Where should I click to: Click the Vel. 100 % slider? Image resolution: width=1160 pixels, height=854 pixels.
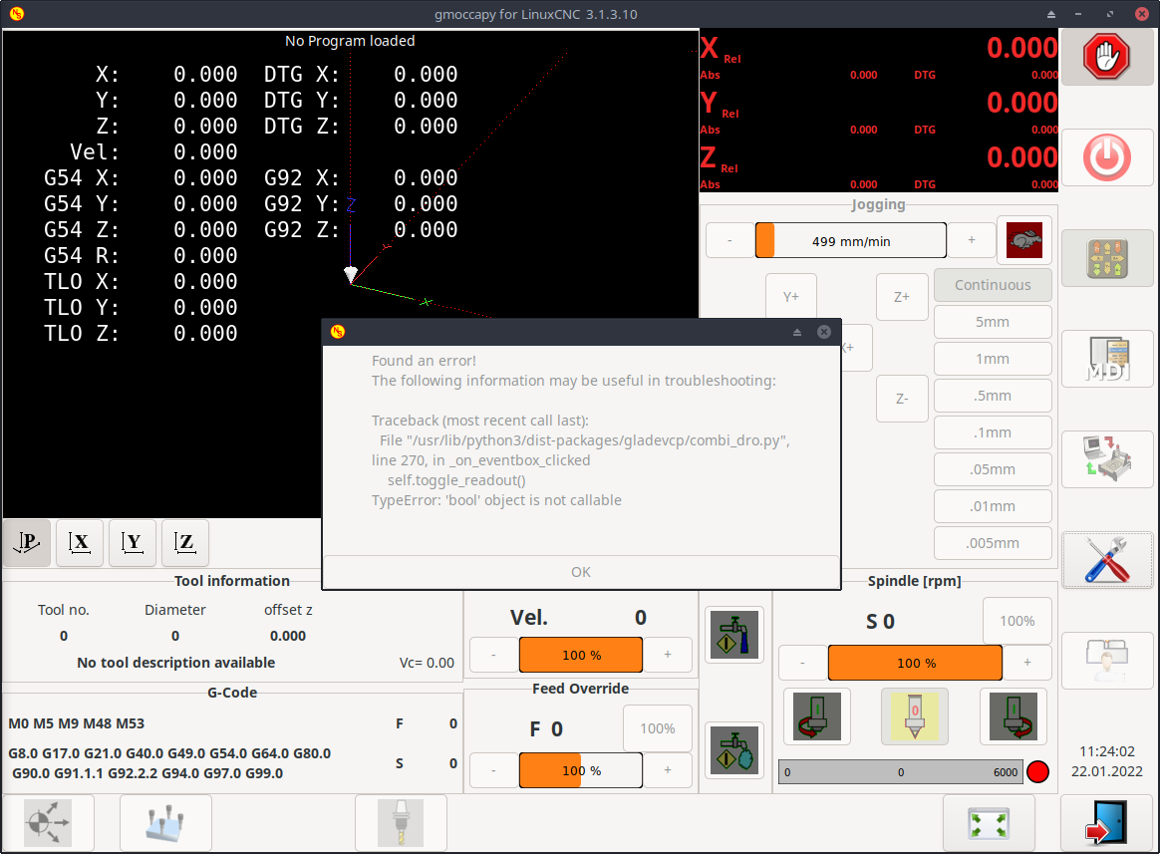pyautogui.click(x=581, y=655)
